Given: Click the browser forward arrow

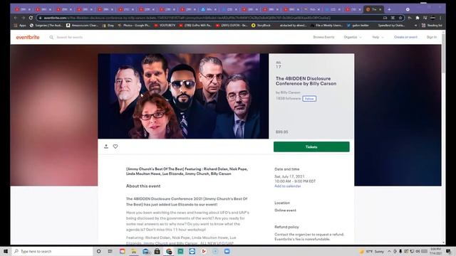Looking at the screenshot, I should pos(24,18).
